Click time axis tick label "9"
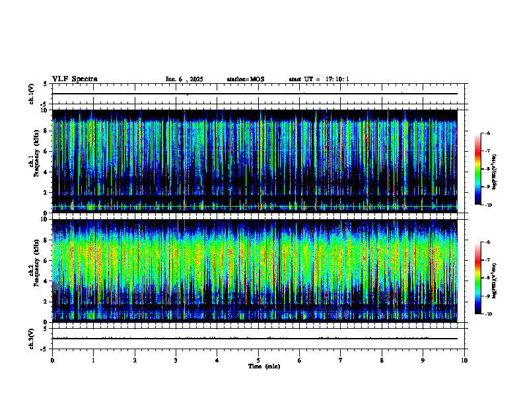 pos(423,360)
